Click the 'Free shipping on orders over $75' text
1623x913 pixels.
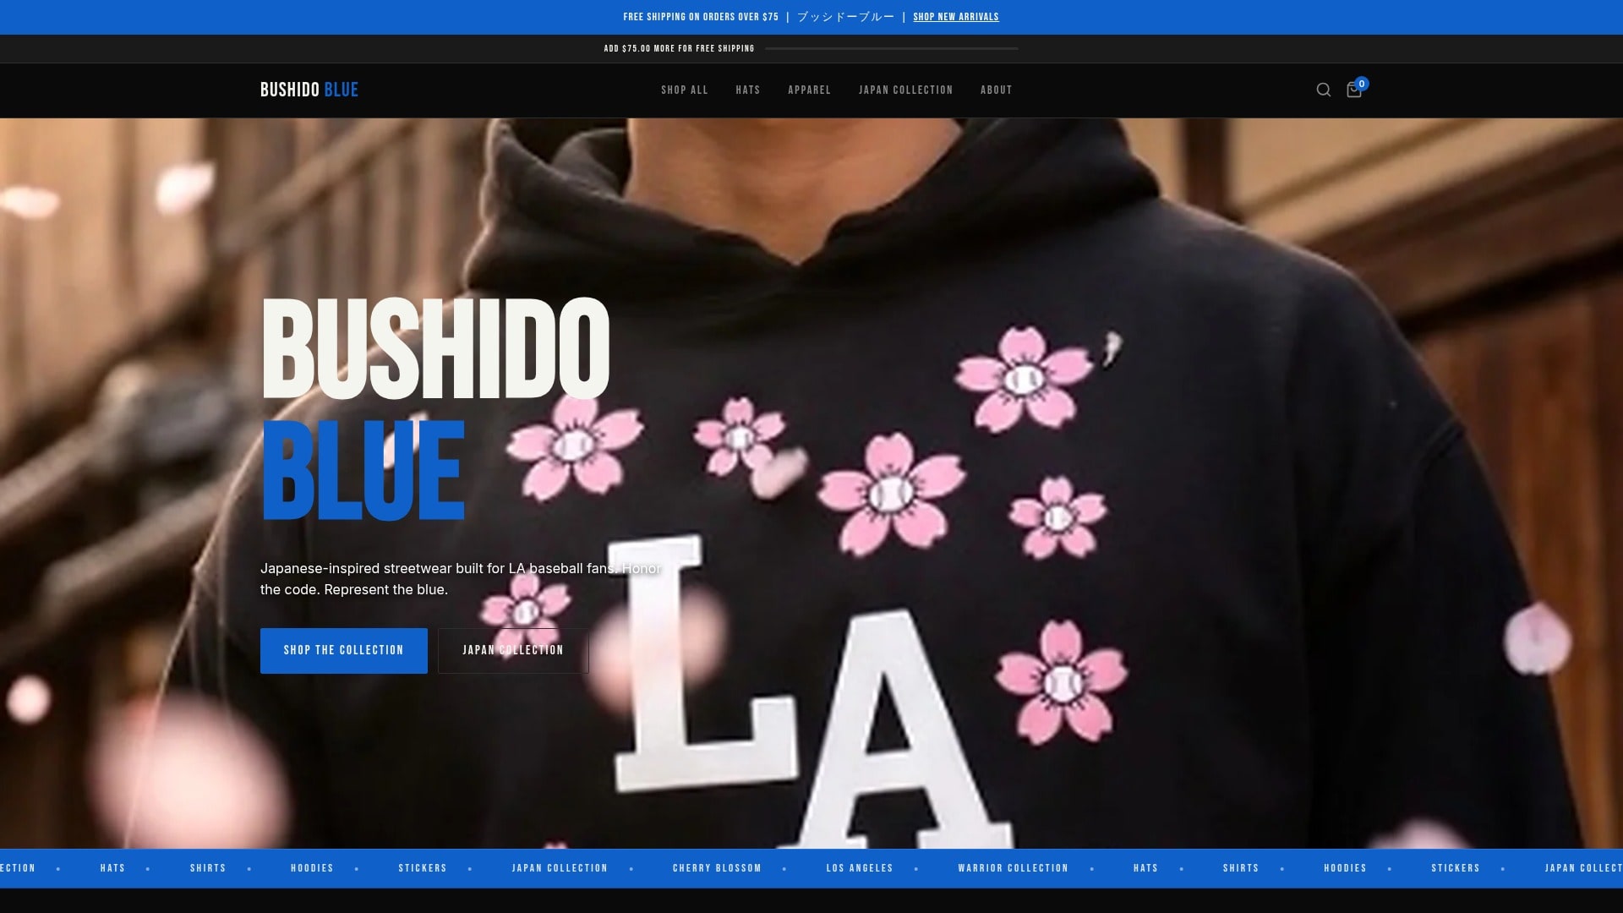tap(701, 17)
